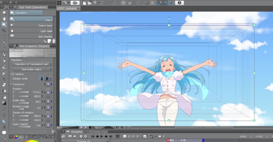Collapse the palette dock with double chevron

pos(11,2)
